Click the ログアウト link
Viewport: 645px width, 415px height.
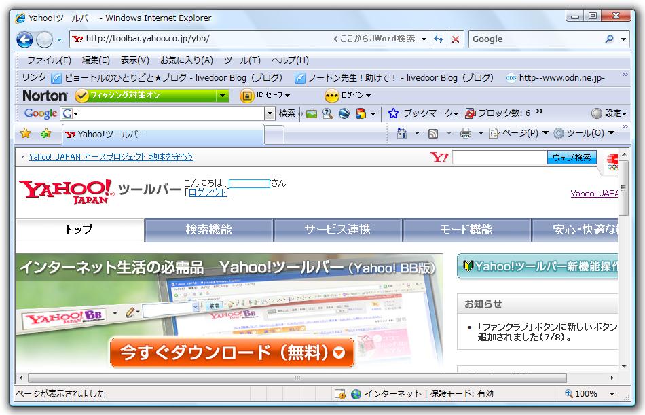tap(207, 192)
